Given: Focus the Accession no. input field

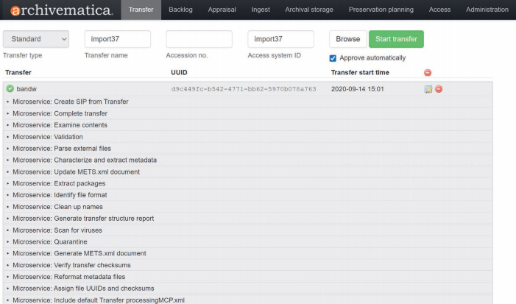Looking at the screenshot, I should click(199, 39).
